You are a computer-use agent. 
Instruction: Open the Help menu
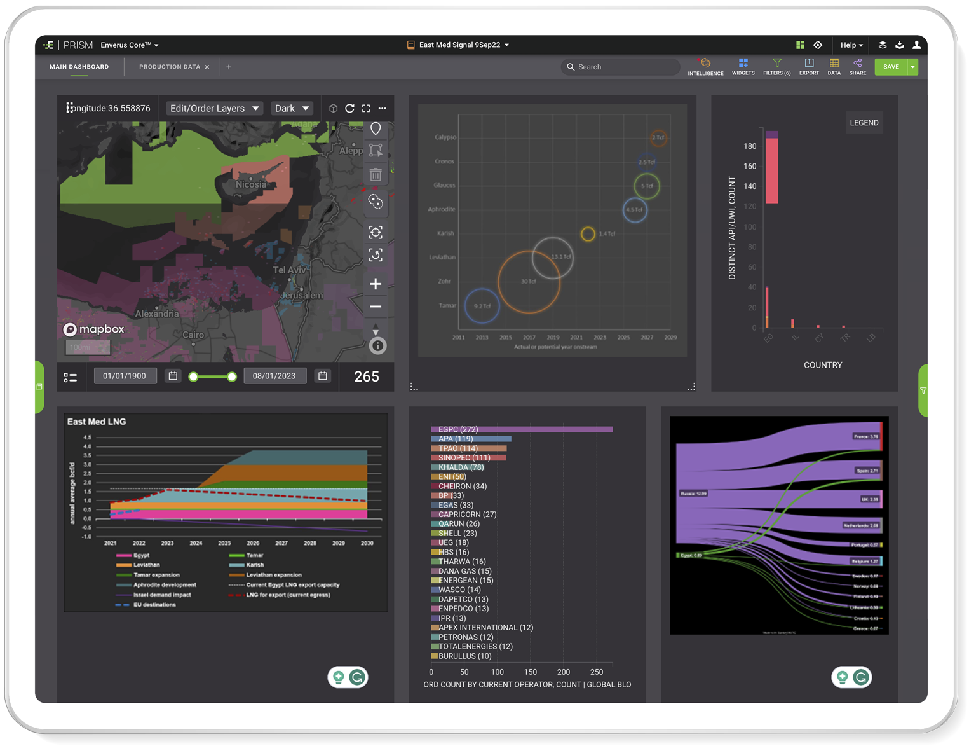coord(851,45)
